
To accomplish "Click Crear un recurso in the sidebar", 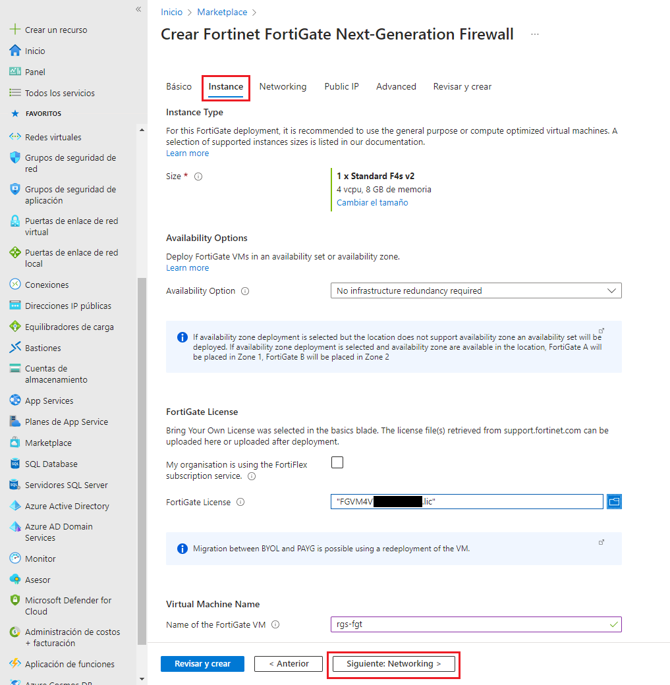I will coord(49,29).
